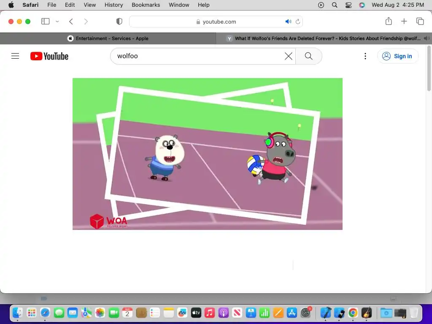Clear the wolfoo search text

289,56
